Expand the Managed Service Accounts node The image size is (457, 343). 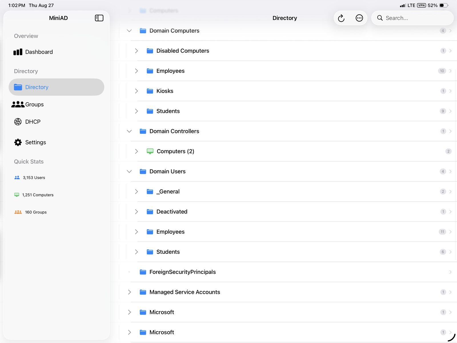tap(129, 292)
